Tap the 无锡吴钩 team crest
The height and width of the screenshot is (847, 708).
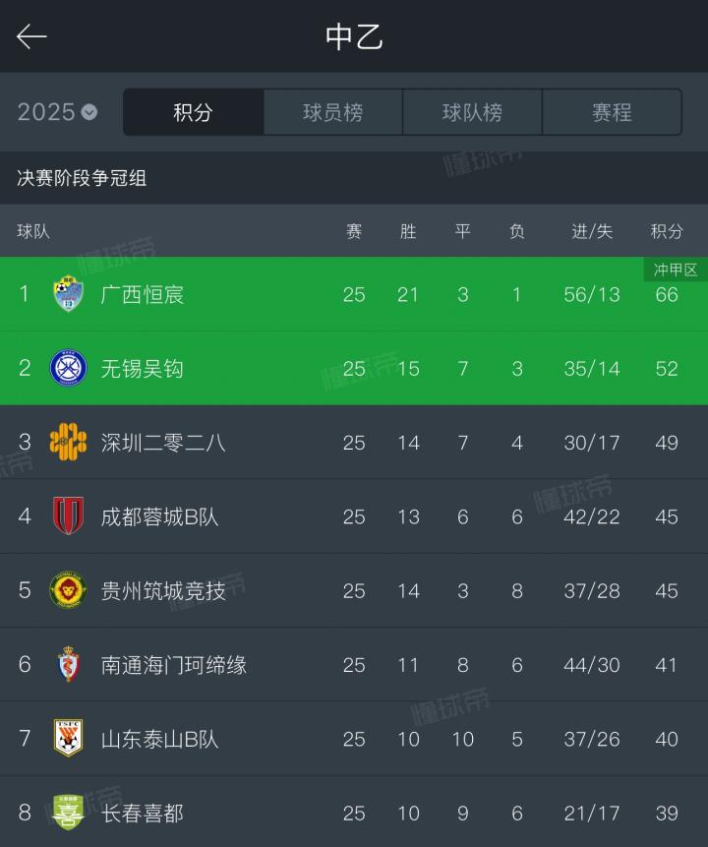coord(69,368)
